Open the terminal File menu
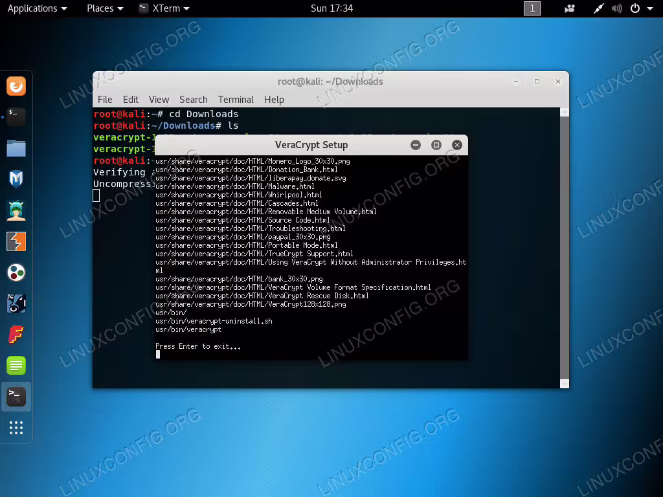 [105, 100]
